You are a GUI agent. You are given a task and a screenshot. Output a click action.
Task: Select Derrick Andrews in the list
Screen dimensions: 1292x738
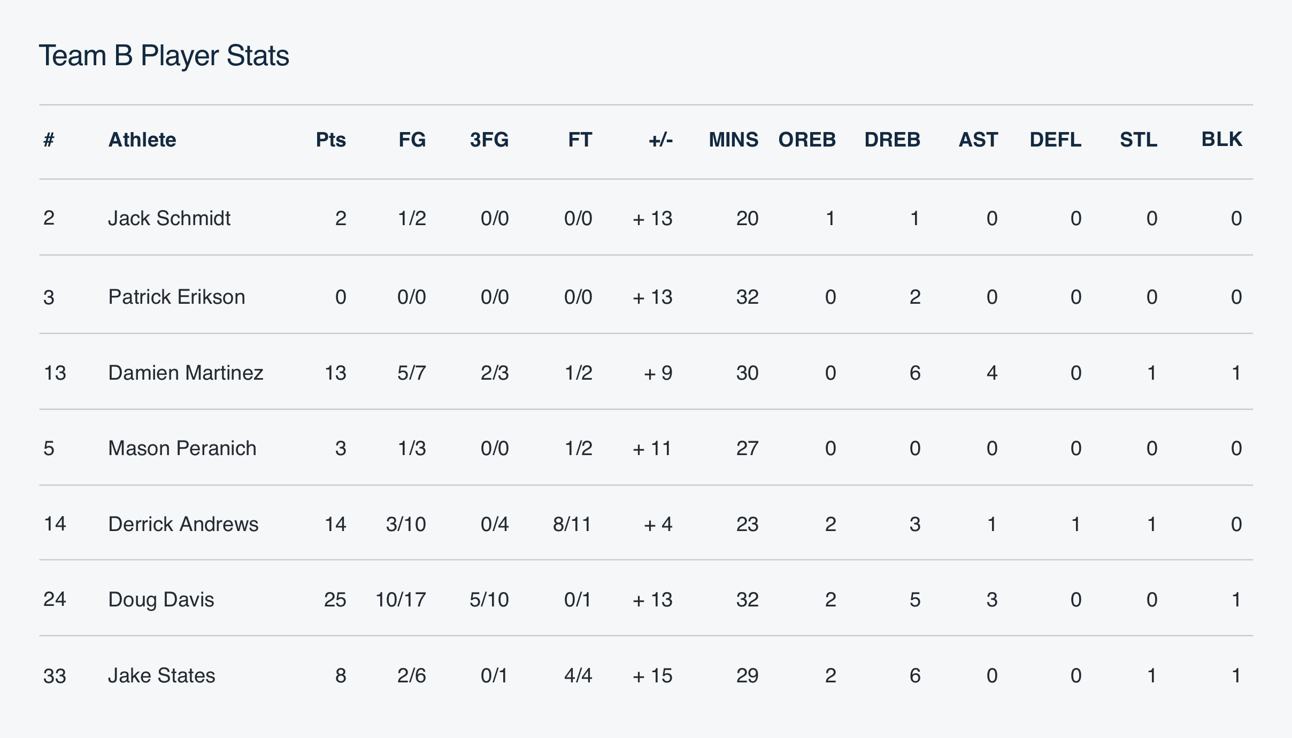(183, 524)
